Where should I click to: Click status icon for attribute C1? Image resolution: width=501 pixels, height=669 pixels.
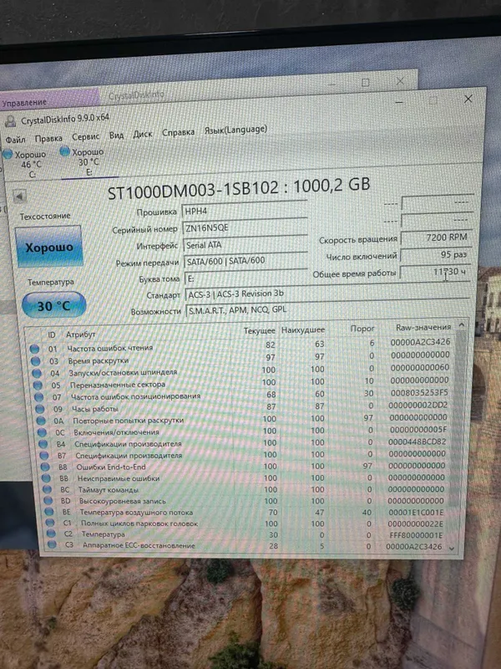50,523
